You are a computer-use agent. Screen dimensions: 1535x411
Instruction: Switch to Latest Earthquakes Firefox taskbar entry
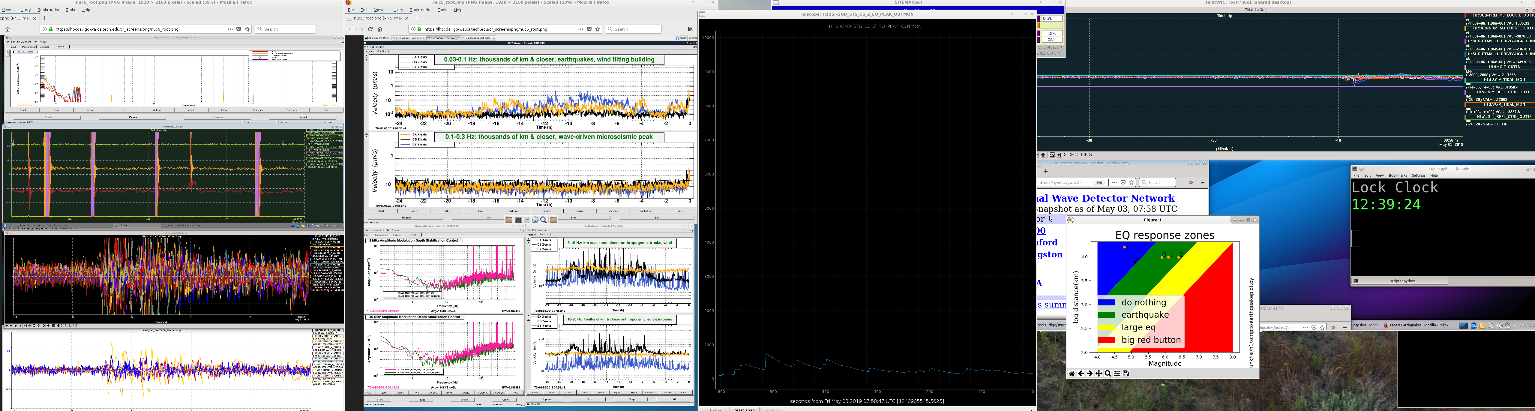[x=1416, y=325]
